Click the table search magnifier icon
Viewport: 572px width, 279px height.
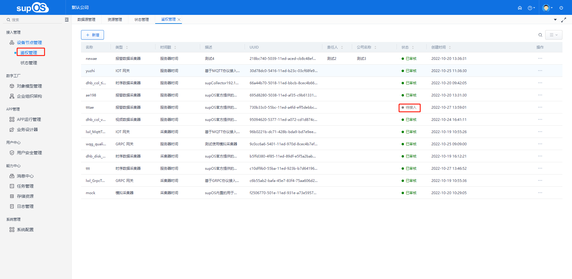[x=540, y=35]
